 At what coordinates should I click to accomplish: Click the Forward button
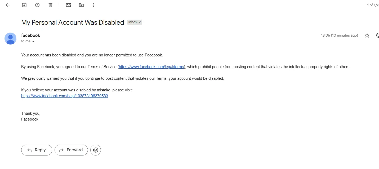[x=71, y=150]
